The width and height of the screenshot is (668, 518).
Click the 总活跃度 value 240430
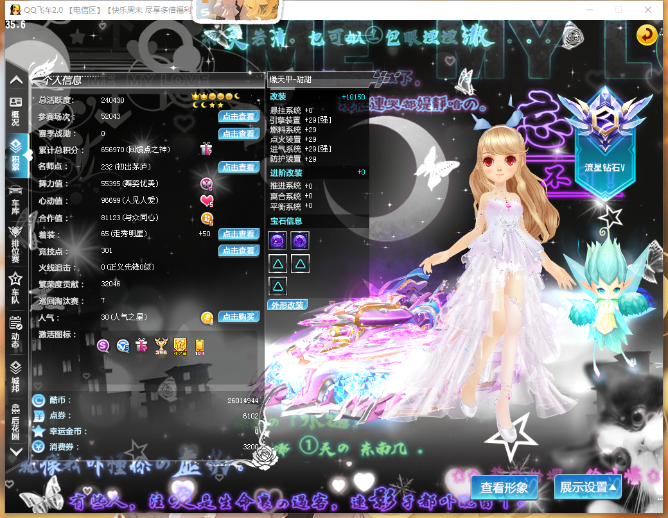[x=112, y=100]
